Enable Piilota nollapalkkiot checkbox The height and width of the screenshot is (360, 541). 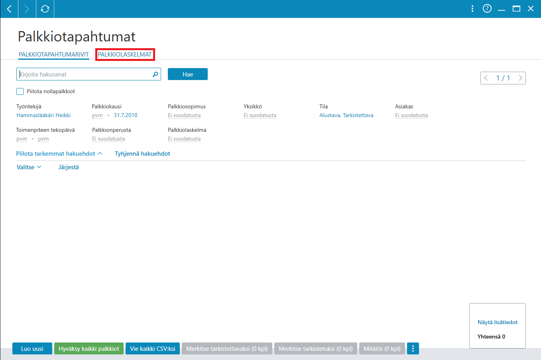point(20,91)
